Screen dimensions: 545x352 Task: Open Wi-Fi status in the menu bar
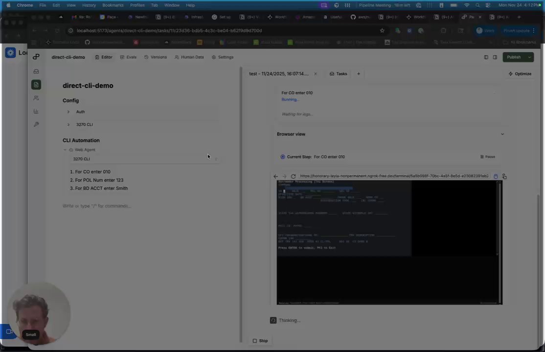(466, 5)
